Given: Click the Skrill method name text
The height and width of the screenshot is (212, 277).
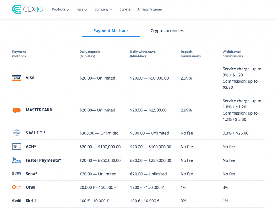Looking at the screenshot, I should 31,201.
